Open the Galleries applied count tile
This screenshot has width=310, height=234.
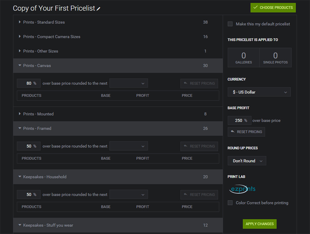click(x=244, y=57)
